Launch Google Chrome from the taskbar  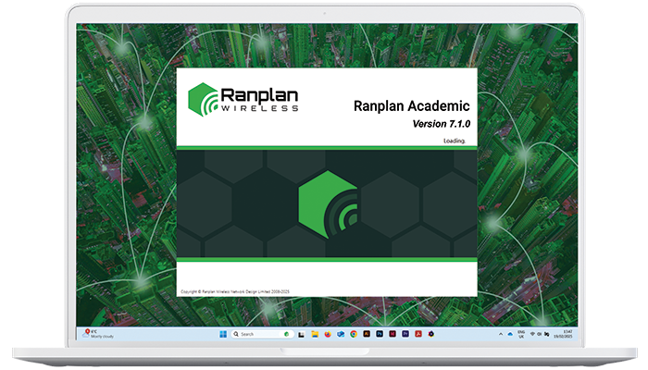(354, 334)
